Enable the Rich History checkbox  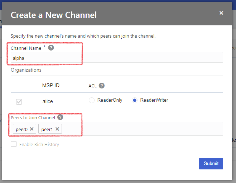[14, 144]
